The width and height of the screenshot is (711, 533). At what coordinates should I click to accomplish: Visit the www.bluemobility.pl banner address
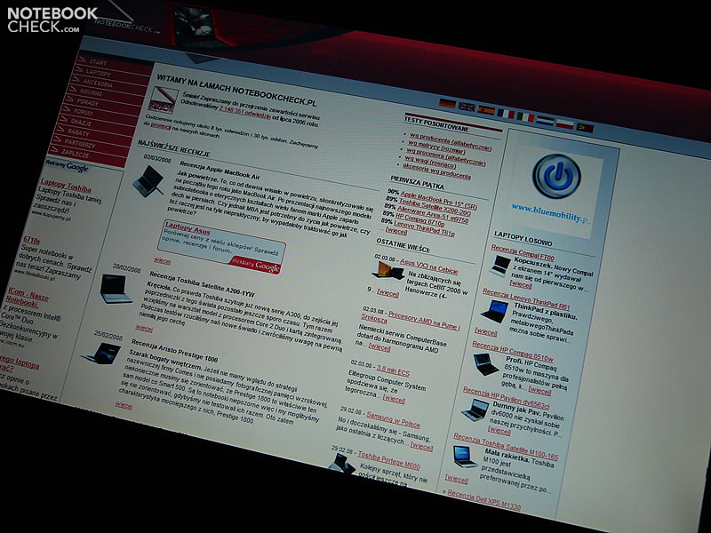point(551,212)
